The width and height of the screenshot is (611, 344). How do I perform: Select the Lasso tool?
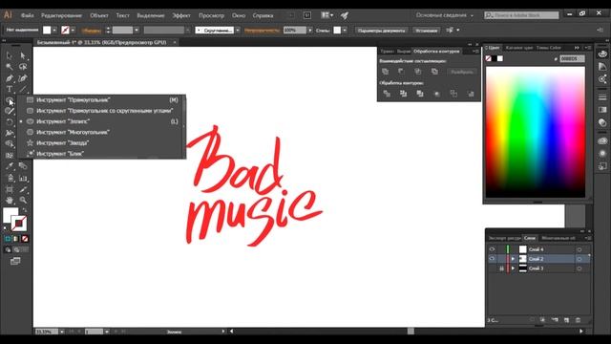tap(23, 67)
